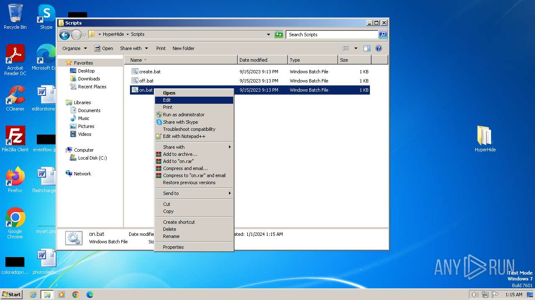The image size is (535, 300).
Task: Select Run as administrator
Action: tap(194, 115)
